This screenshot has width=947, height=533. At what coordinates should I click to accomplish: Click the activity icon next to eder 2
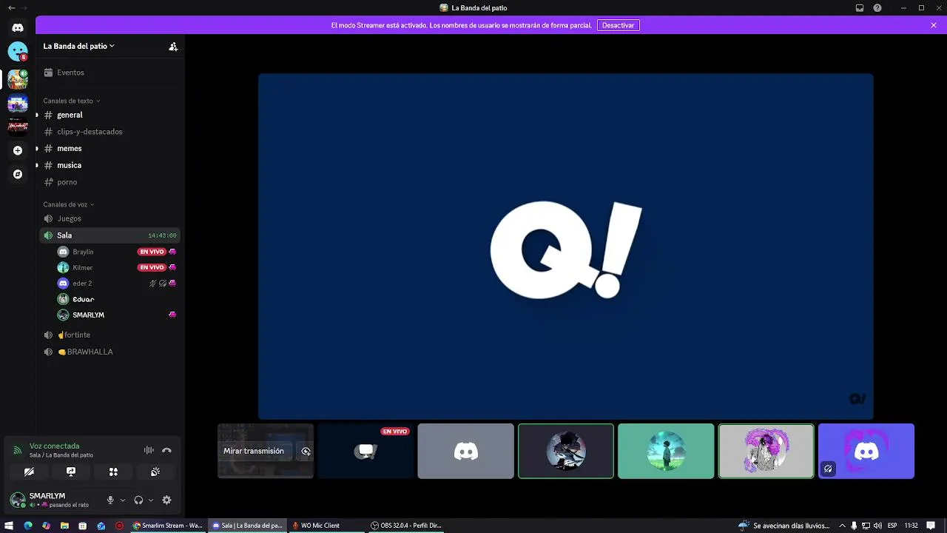pyautogui.click(x=172, y=284)
